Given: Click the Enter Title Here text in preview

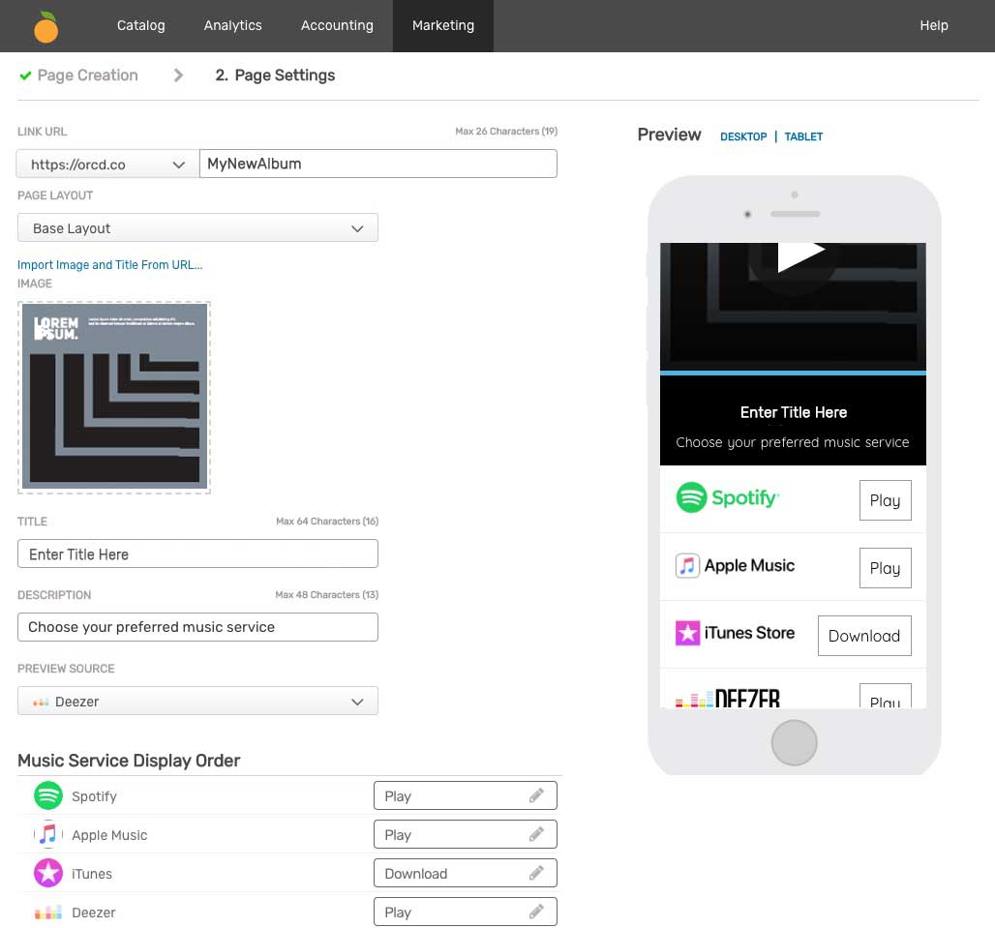Looking at the screenshot, I should click(794, 412).
